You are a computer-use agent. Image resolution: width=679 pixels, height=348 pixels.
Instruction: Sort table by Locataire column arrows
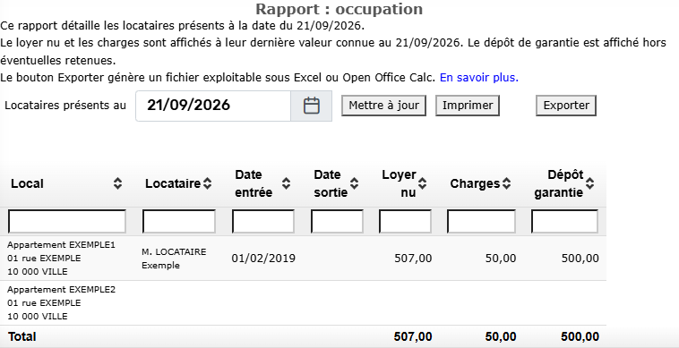click(x=208, y=183)
